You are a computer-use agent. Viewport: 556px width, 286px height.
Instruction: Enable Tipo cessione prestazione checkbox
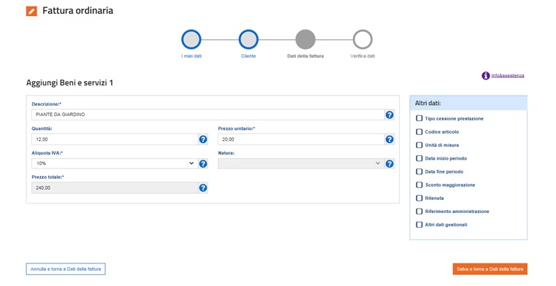click(x=419, y=118)
